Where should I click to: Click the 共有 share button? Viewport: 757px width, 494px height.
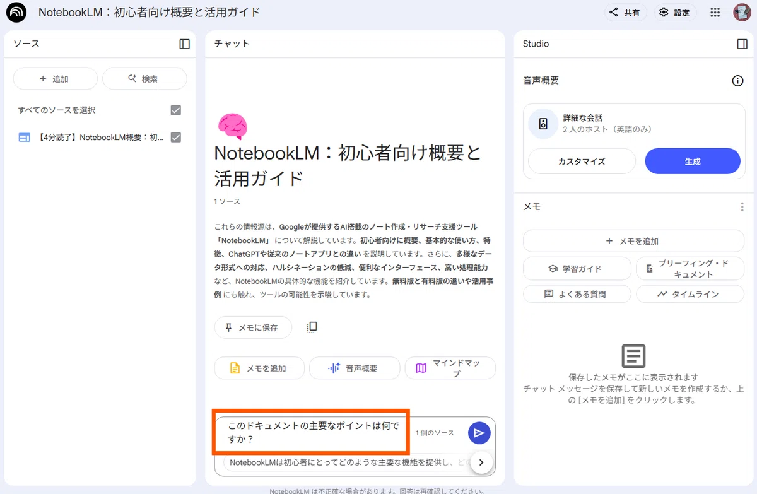[625, 13]
